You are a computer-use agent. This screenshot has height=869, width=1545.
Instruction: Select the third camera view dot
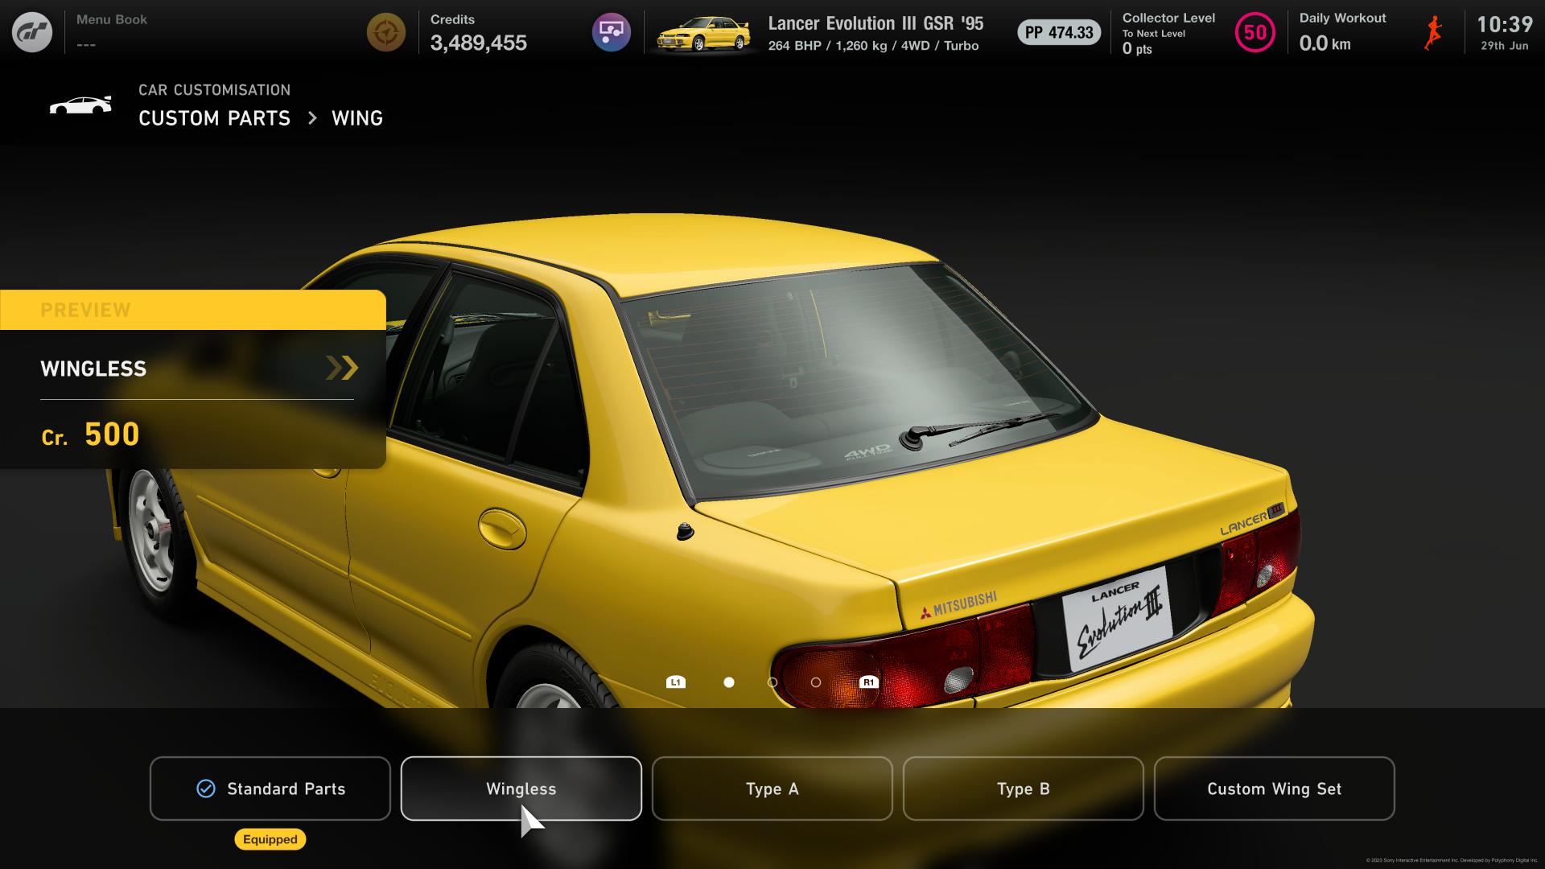[816, 682]
